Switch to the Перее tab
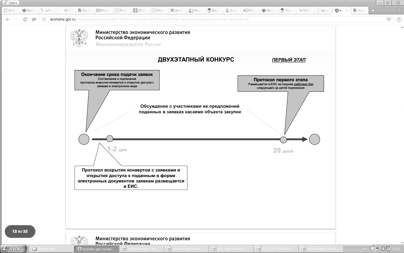404x253 pixels. (x=195, y=10)
